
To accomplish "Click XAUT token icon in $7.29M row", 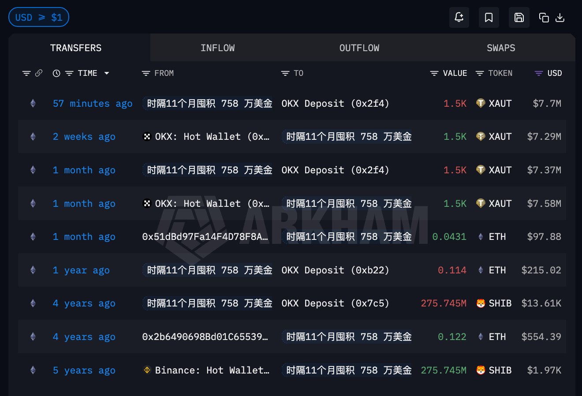I will coord(481,137).
